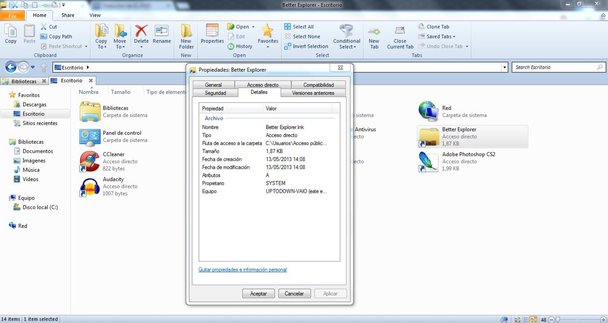This screenshot has height=323, width=608.
Task: Select the CCleaner shortcut icon
Action: (89, 161)
